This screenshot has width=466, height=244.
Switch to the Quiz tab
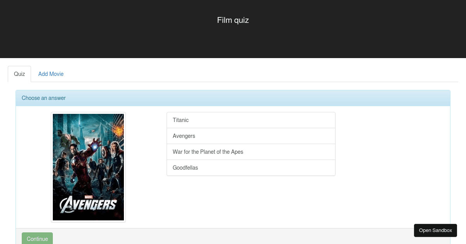pos(19,74)
